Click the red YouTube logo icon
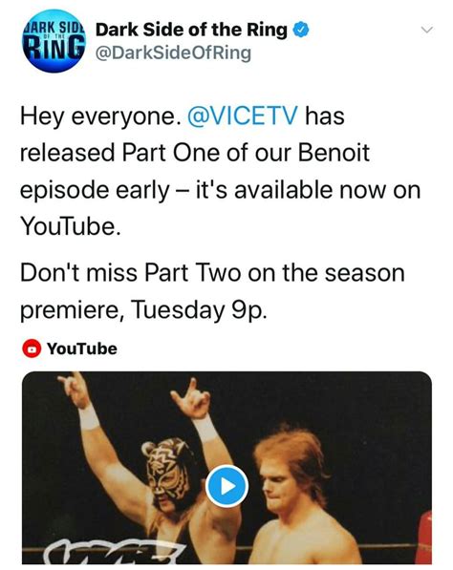This screenshot has height=570, width=453. click(x=32, y=348)
